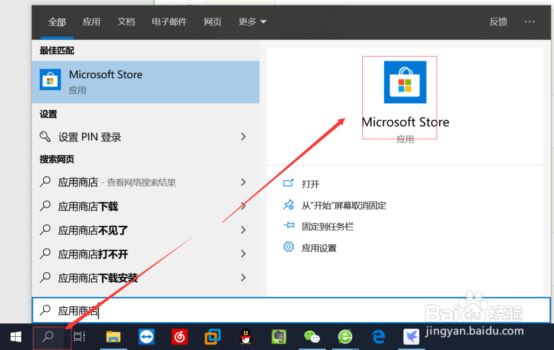Switch to the 应用 tab
554x350 pixels.
click(x=91, y=22)
